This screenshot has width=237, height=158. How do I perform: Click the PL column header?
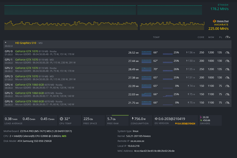pos(221,37)
